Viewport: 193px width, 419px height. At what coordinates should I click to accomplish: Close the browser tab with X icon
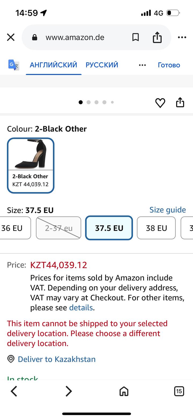click(x=11, y=37)
